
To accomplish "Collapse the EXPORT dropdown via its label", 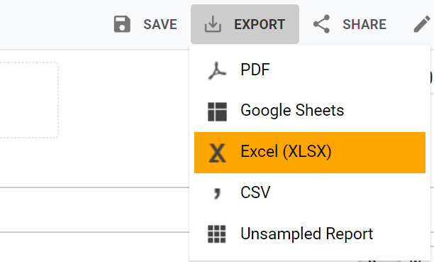I will coord(260,24).
